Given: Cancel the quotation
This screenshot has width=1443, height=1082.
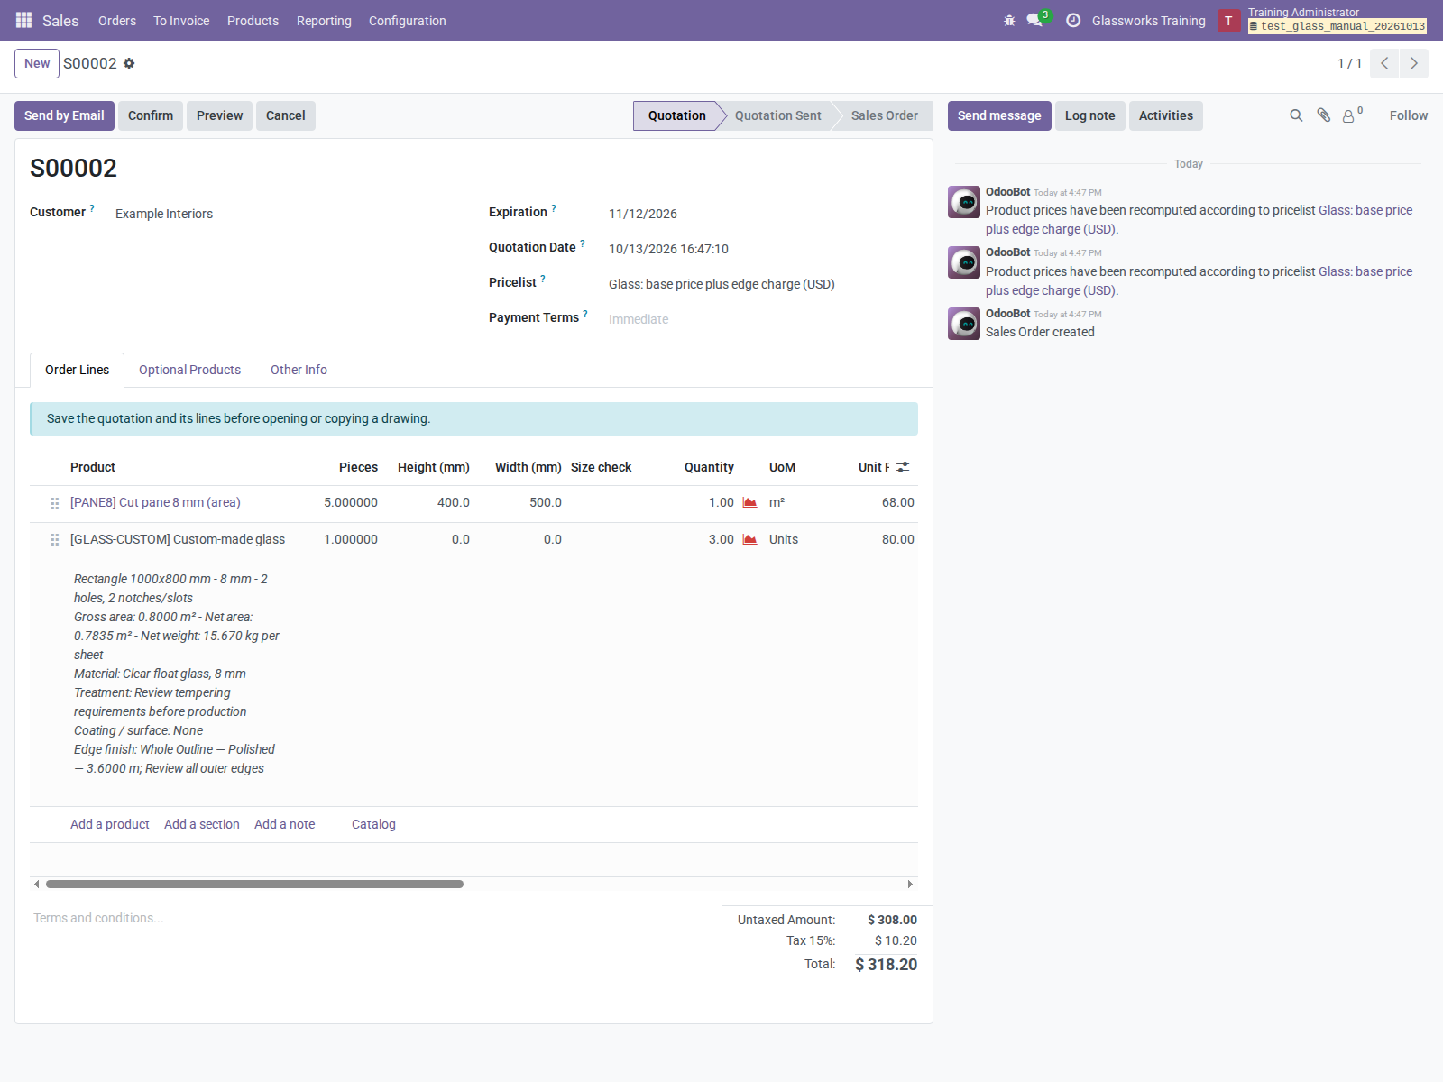Looking at the screenshot, I should 285,115.
